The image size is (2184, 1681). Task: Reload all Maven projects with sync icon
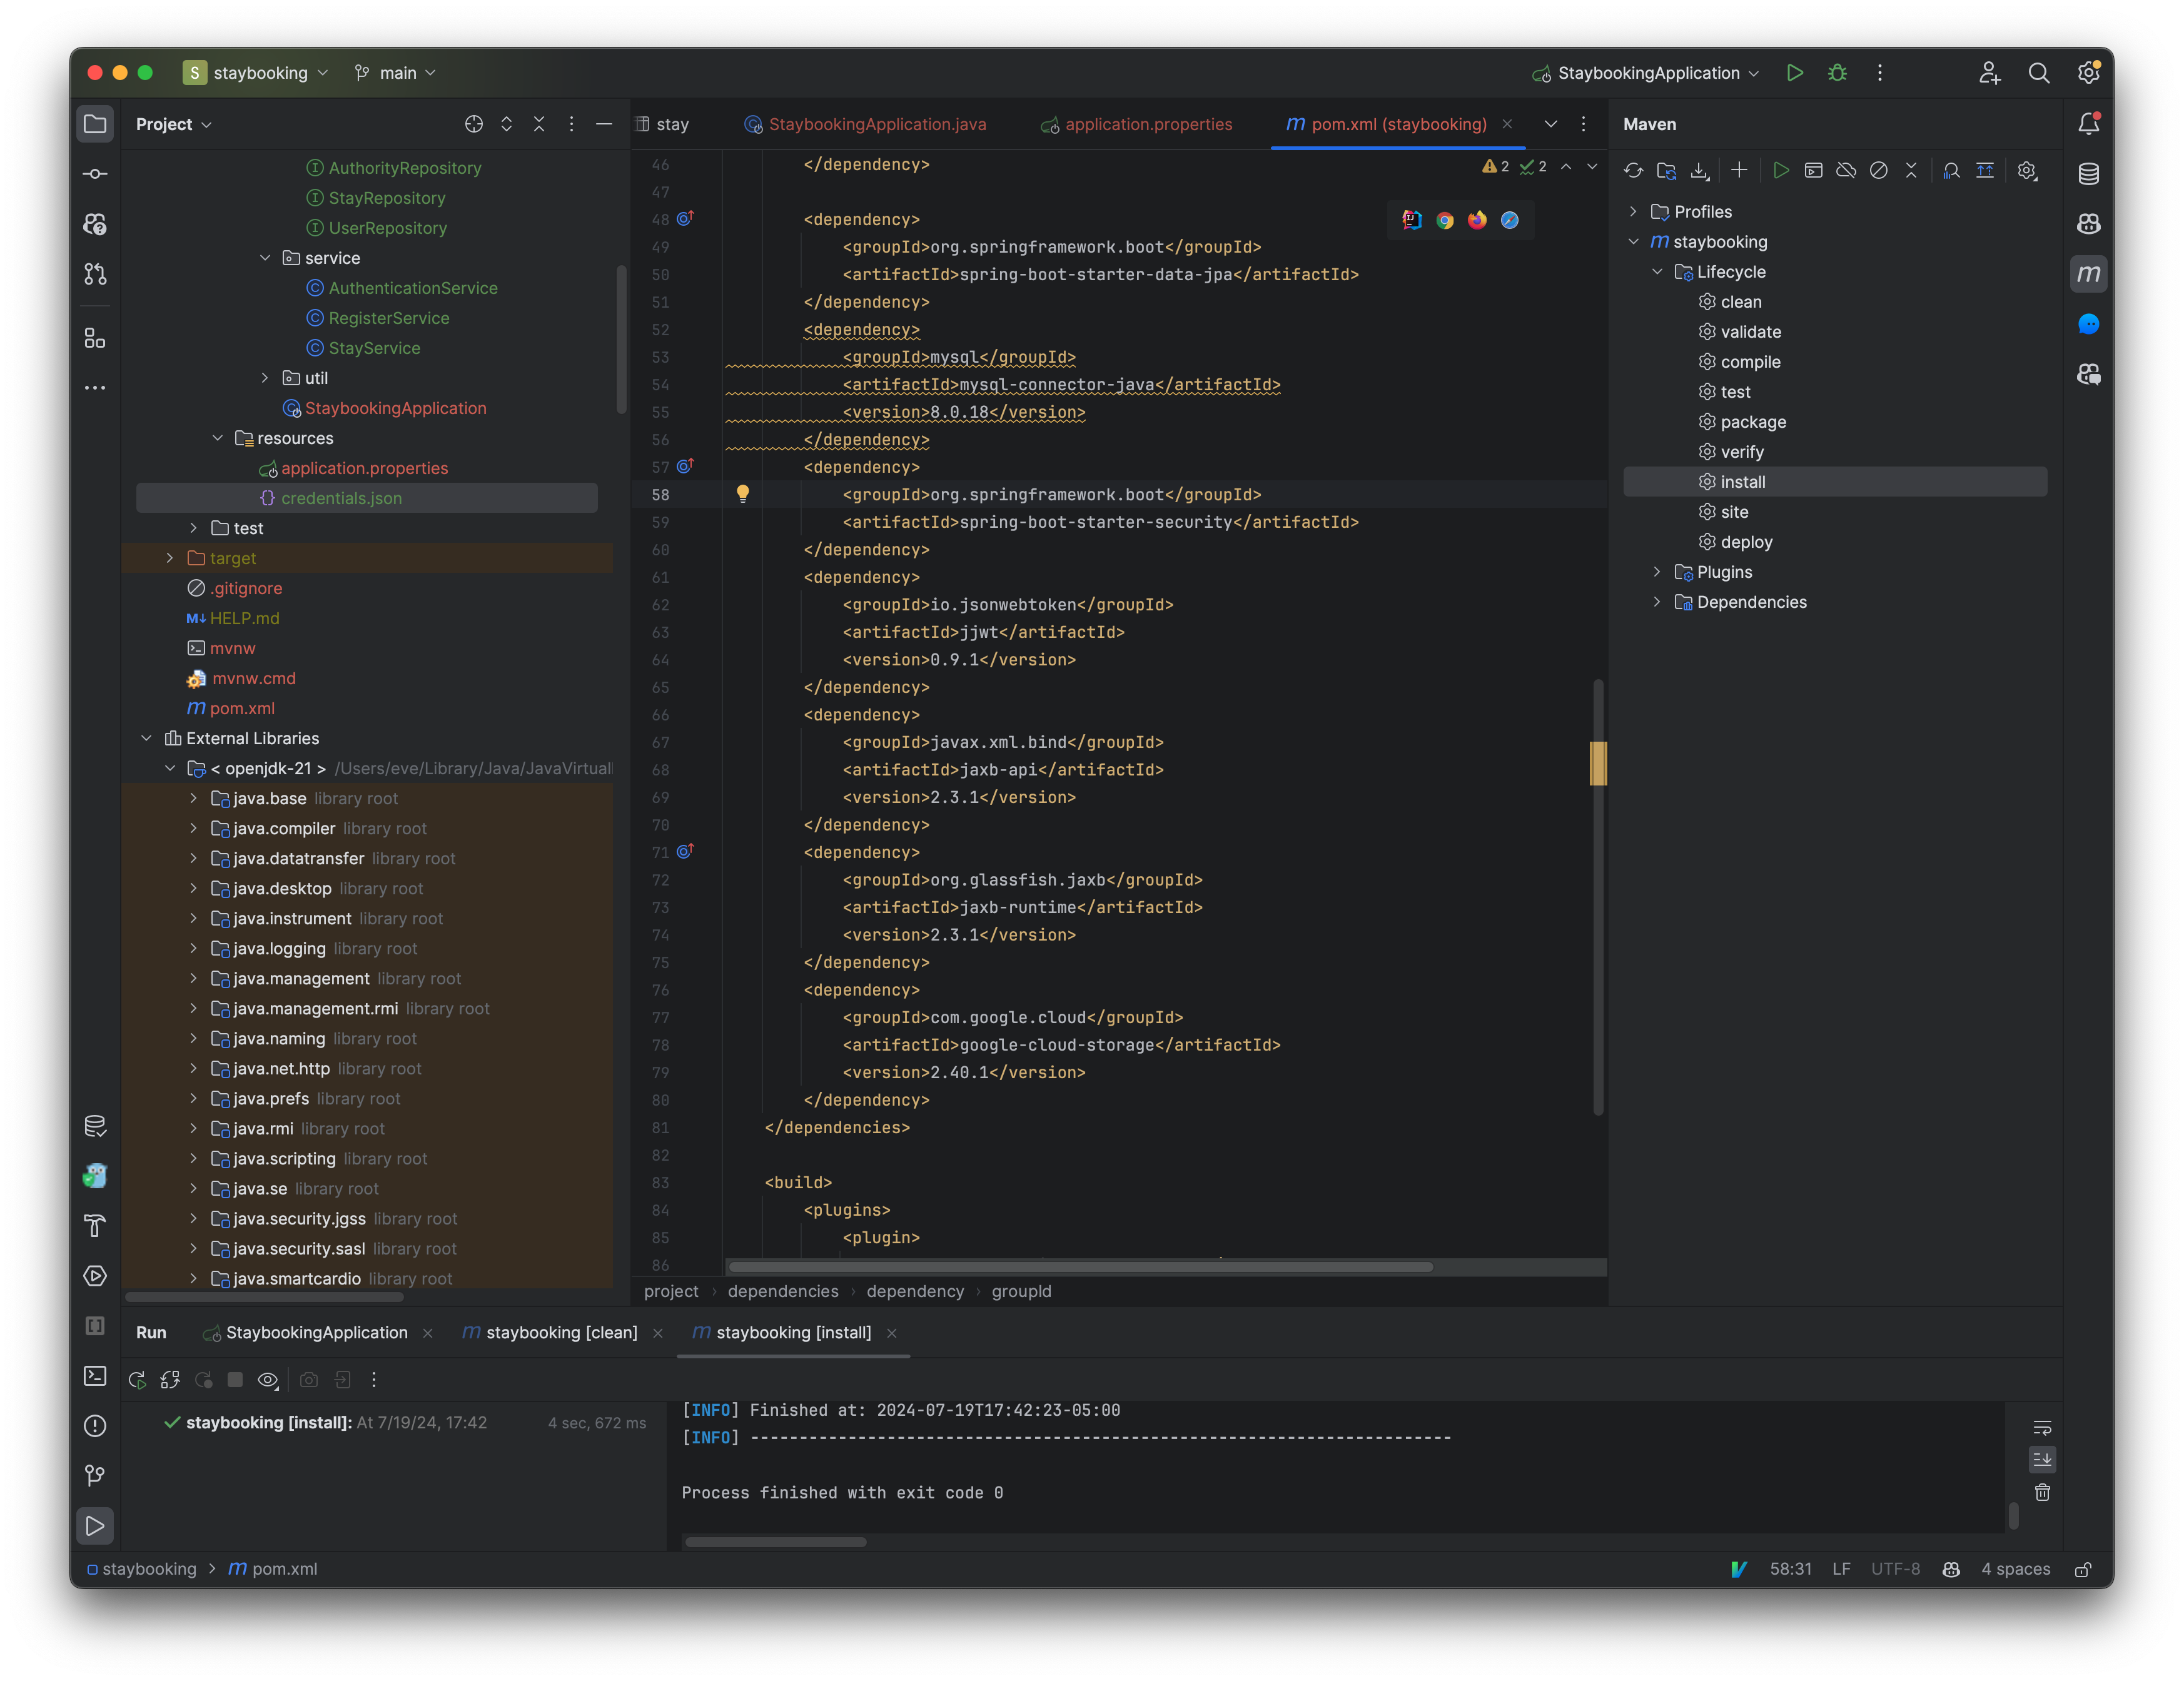pyautogui.click(x=1633, y=170)
